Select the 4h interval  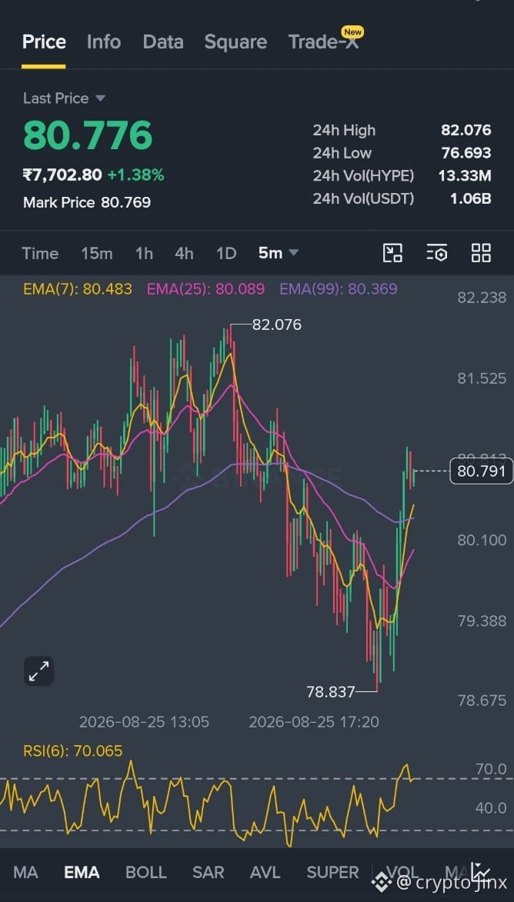pyautogui.click(x=184, y=253)
